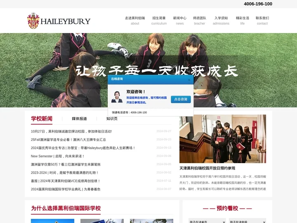This screenshot has width=297, height=223.
Task: Expand the 孩子在读省市 dropdown
Action: [x=207, y=221]
